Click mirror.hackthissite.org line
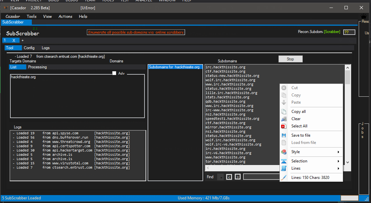371x203 pixels. point(228,127)
